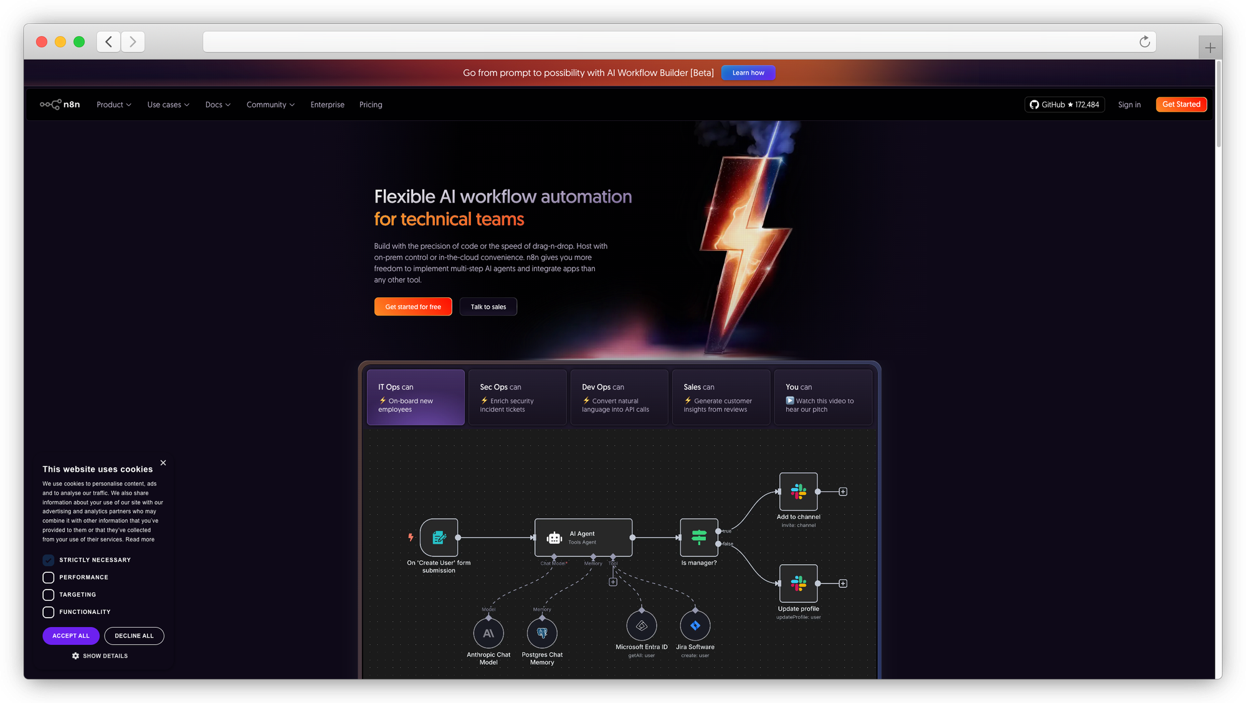The width and height of the screenshot is (1246, 703).
Task: Click the n8n logo icon
Action: [x=50, y=104]
